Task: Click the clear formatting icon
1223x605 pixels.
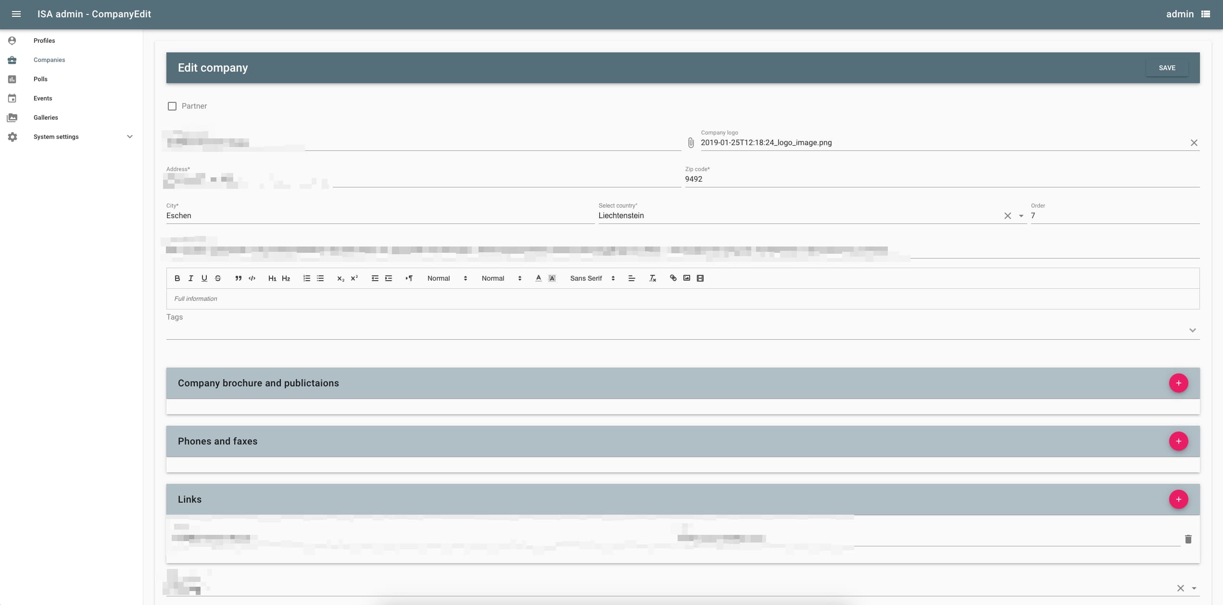Action: 653,278
